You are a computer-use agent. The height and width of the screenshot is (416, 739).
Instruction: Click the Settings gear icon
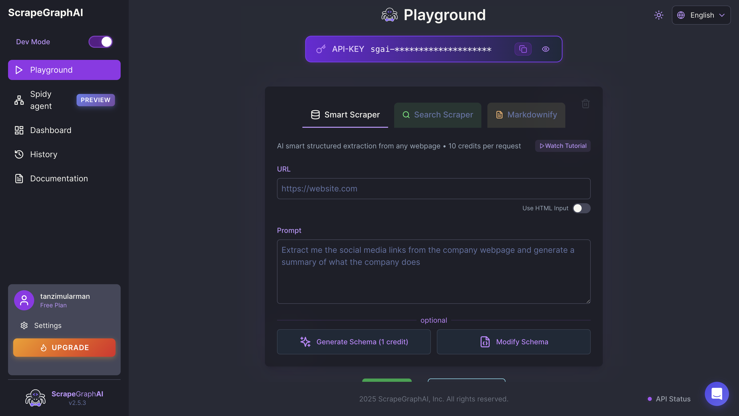pyautogui.click(x=24, y=325)
